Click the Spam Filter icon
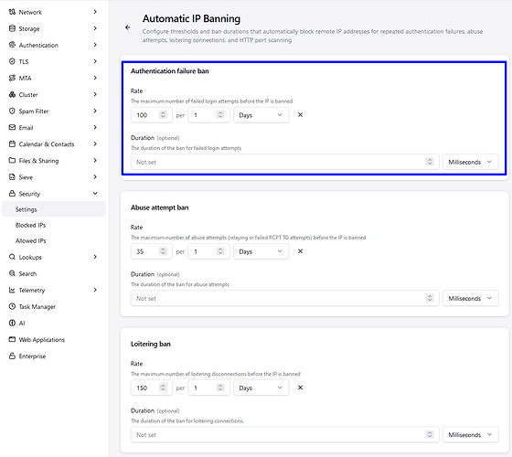Image resolution: width=512 pixels, height=457 pixels. pyautogui.click(x=12, y=111)
